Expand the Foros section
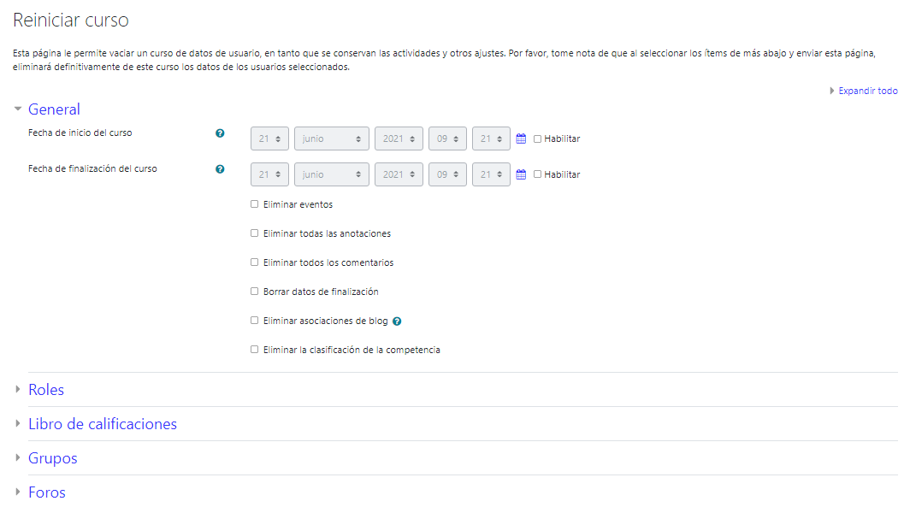 tap(46, 492)
